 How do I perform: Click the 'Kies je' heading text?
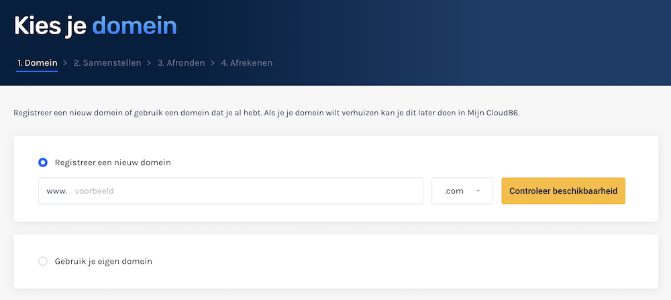pos(50,26)
